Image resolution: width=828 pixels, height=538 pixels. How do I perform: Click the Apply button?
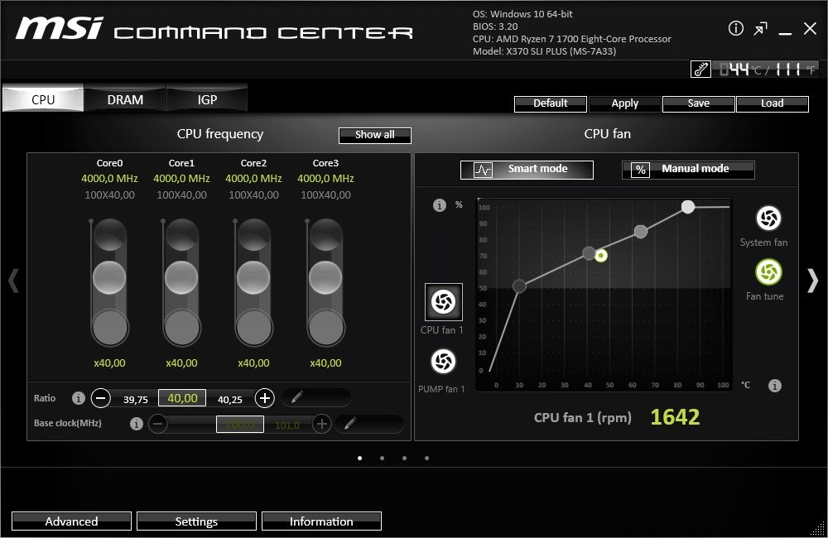point(624,103)
